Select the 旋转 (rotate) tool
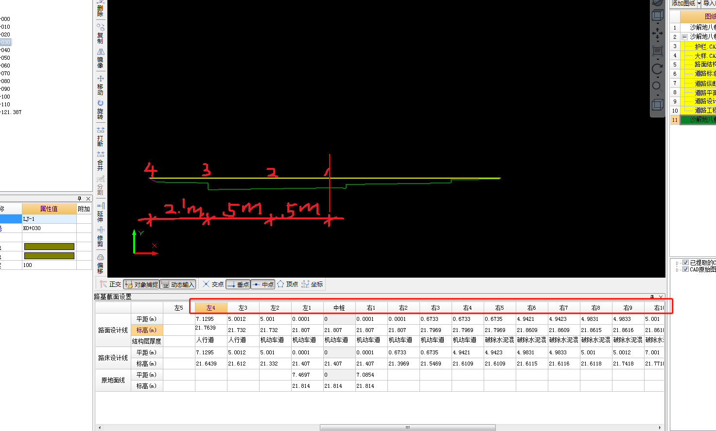This screenshot has width=716, height=431. [x=100, y=110]
